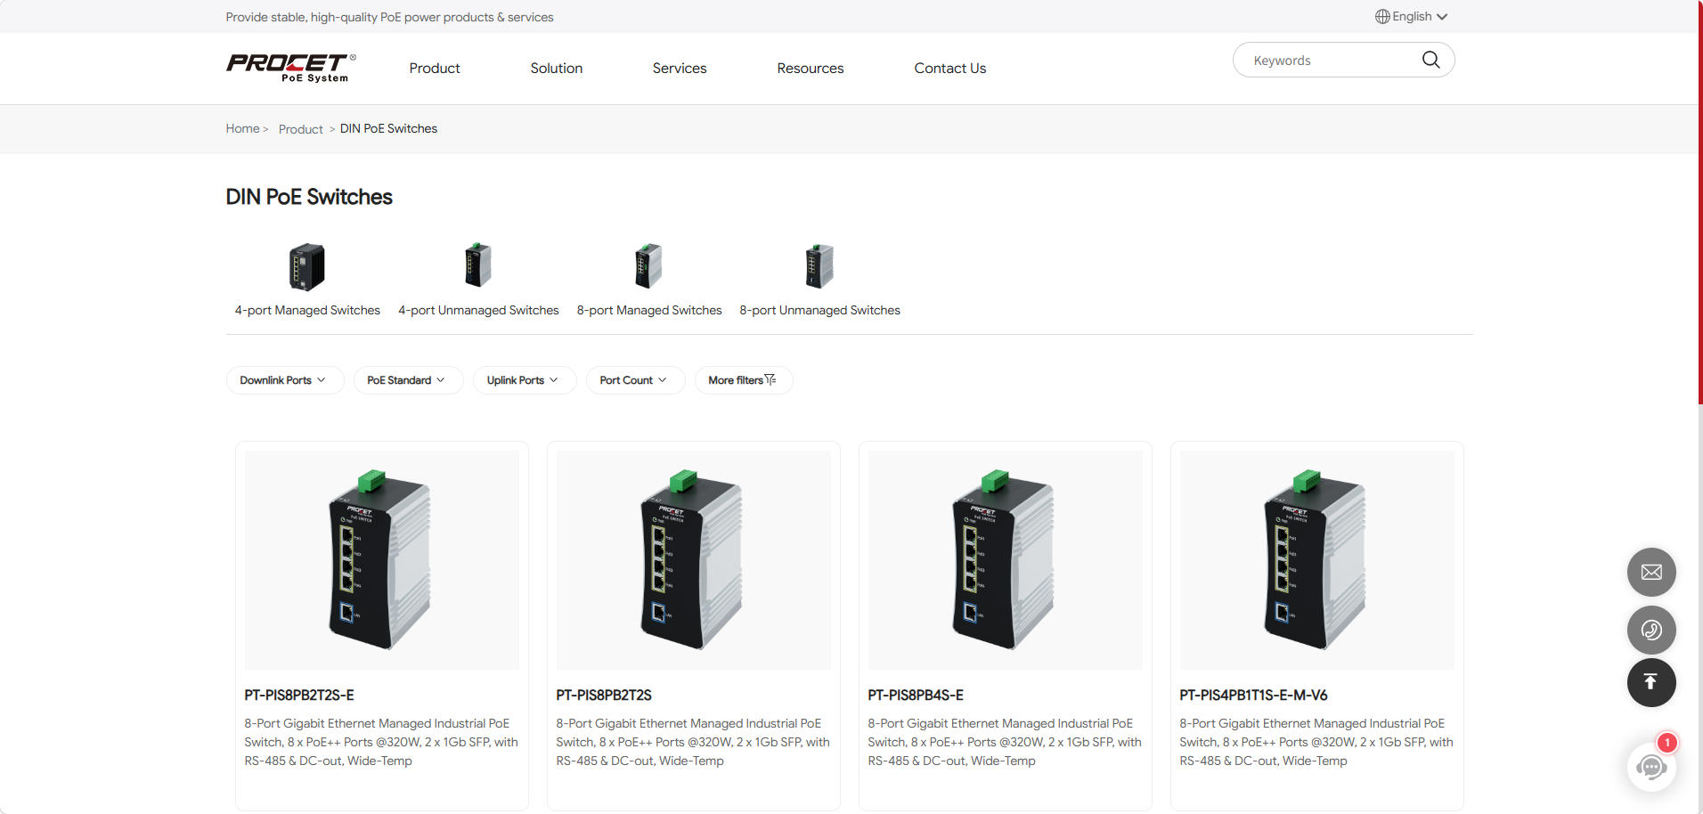This screenshot has width=1703, height=814.
Task: Click the PT-PIS8PB2T2S product title
Action: [x=604, y=695]
